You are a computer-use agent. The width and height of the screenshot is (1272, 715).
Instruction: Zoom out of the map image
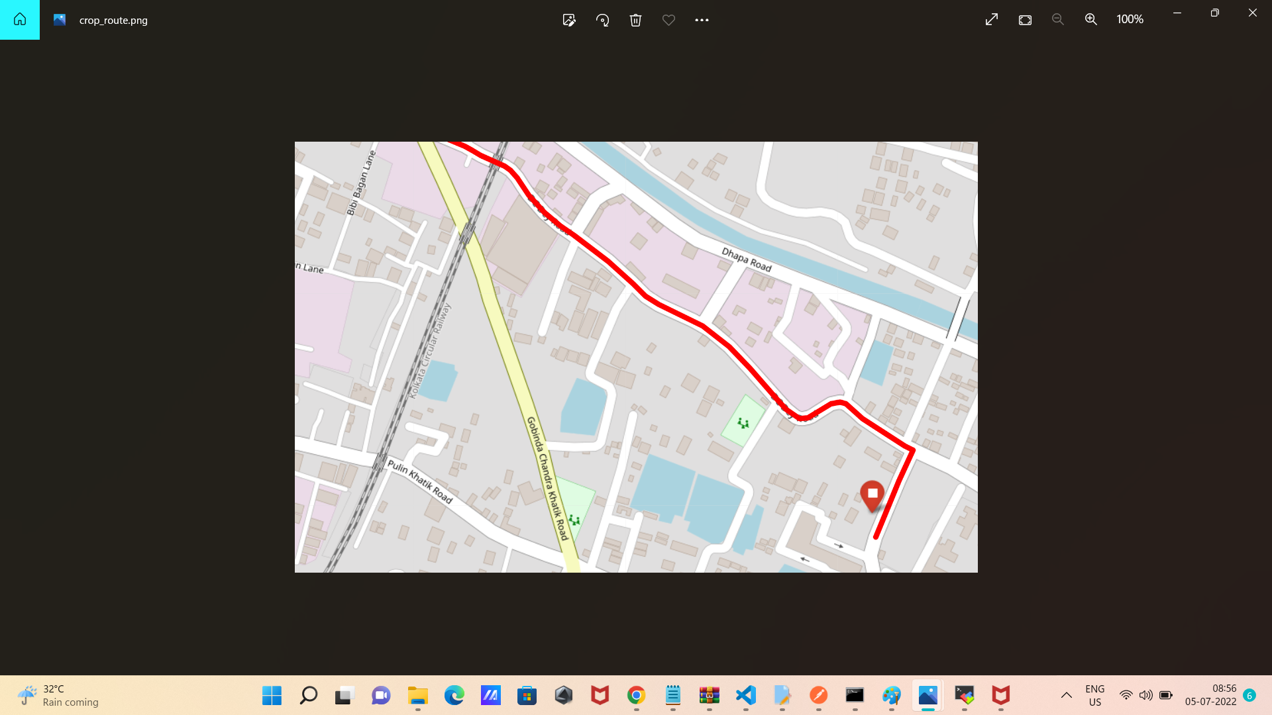[1057, 19]
